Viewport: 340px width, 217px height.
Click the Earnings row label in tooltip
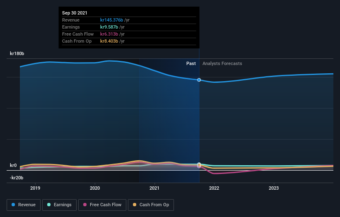(71, 27)
